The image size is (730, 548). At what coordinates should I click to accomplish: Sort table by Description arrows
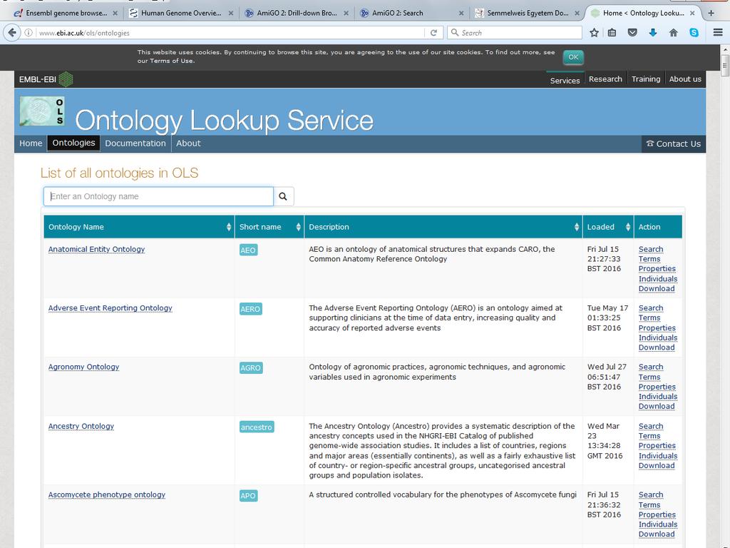(576, 227)
